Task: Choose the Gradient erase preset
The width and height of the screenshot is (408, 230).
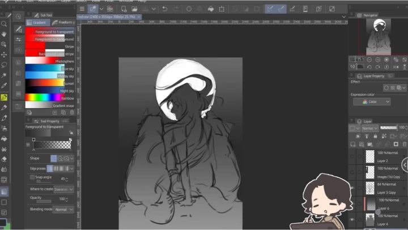Action: [x=50, y=105]
